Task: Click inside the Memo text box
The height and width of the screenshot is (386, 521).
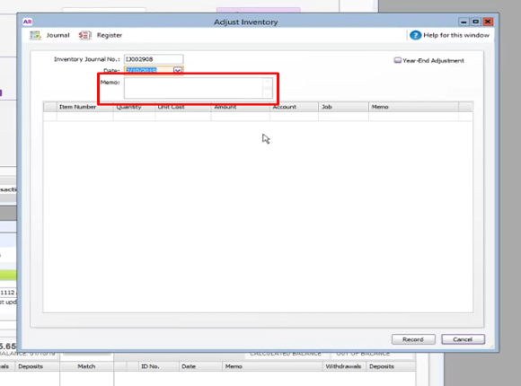Action: pyautogui.click(x=194, y=88)
